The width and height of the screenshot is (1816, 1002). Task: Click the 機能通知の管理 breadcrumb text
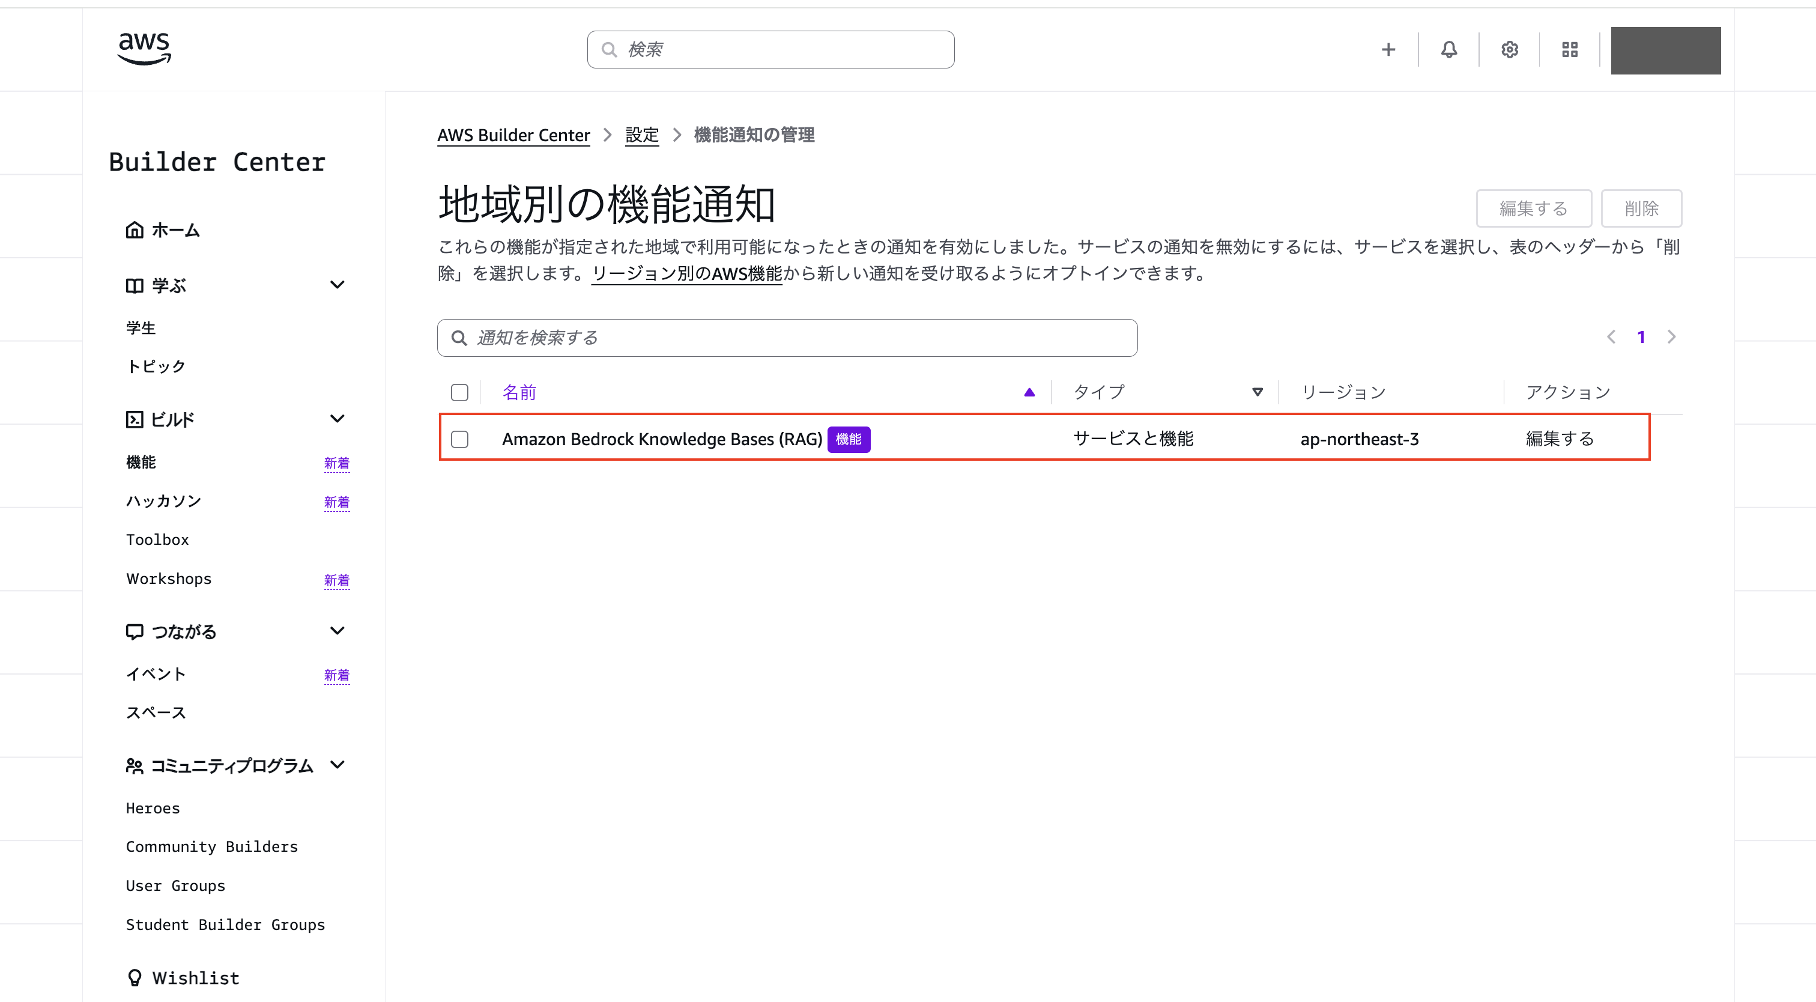[754, 135]
